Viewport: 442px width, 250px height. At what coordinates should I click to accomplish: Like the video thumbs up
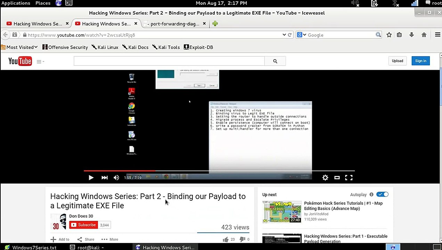226,239
